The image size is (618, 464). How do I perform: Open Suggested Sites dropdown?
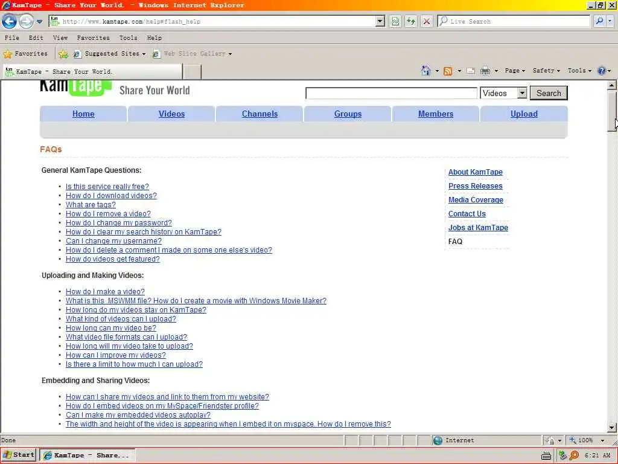coord(110,54)
